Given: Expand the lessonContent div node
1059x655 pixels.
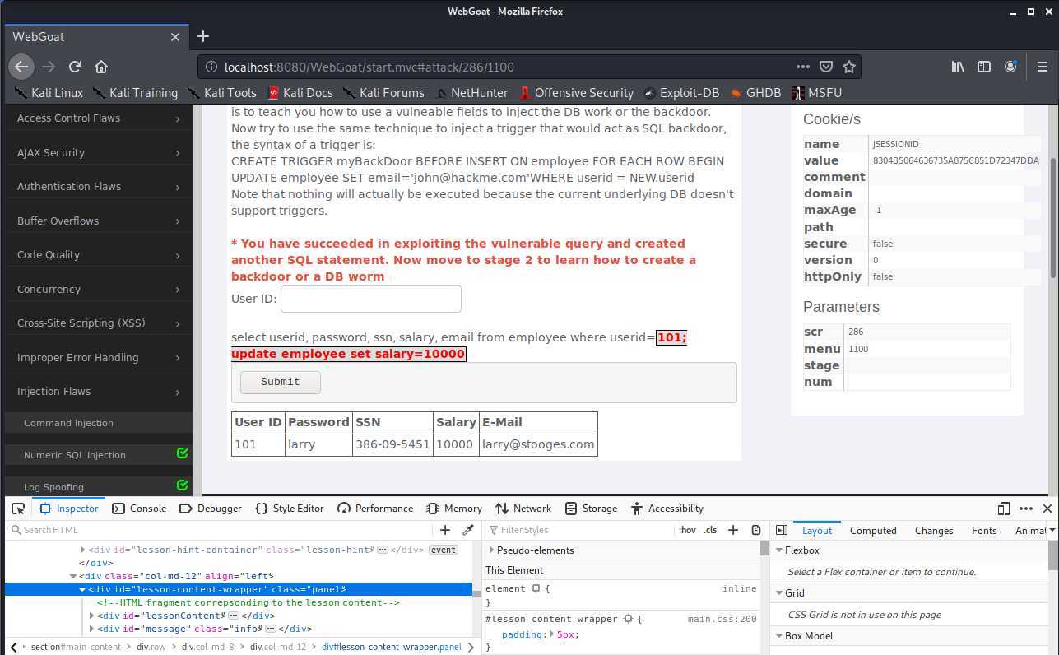Looking at the screenshot, I should (x=91, y=616).
